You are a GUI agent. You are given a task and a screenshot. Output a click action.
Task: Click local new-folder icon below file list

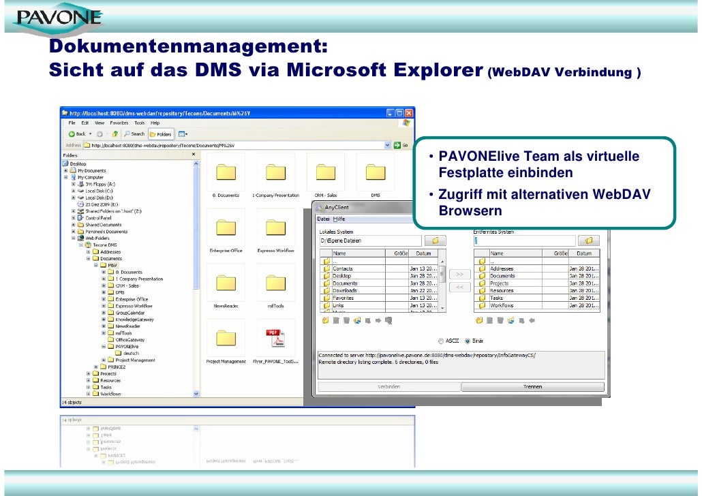click(326, 320)
